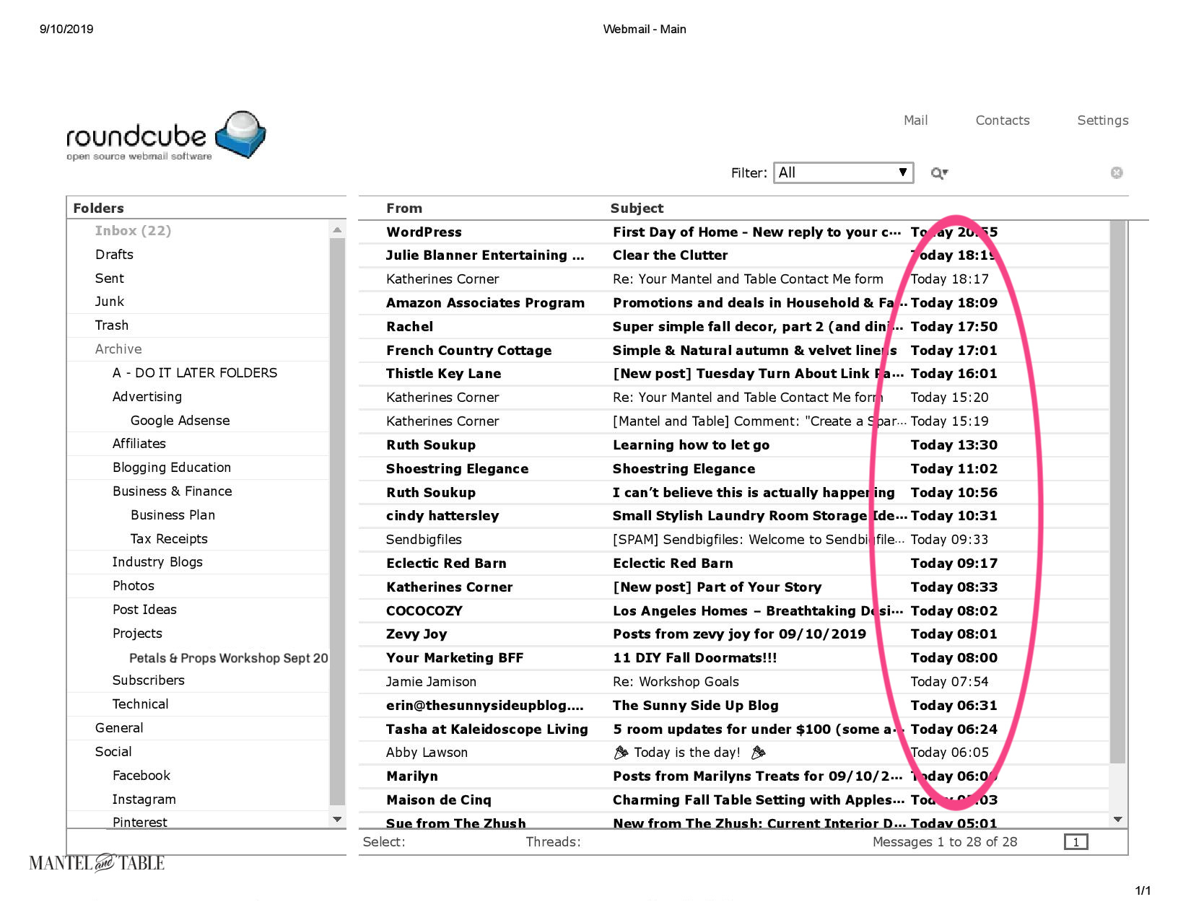Reset search with the X icon
The height and width of the screenshot is (920, 1191).
pyautogui.click(x=1117, y=172)
